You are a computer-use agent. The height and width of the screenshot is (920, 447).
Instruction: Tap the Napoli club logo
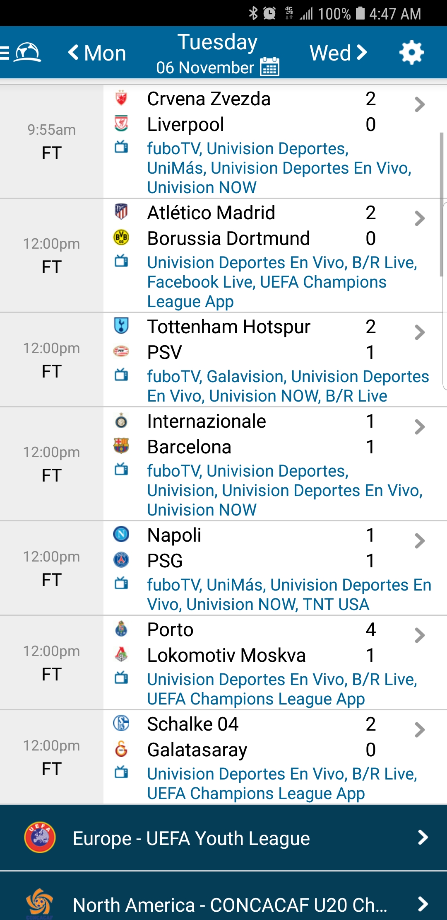point(121,534)
